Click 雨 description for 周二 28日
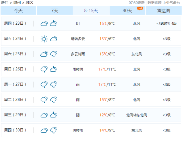This screenshot has height=141, width=183. pos(78,100)
